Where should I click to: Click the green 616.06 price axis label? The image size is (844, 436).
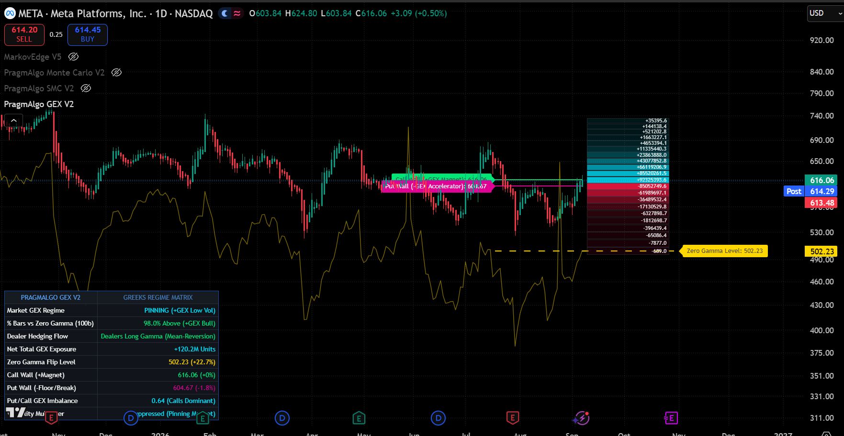821,180
